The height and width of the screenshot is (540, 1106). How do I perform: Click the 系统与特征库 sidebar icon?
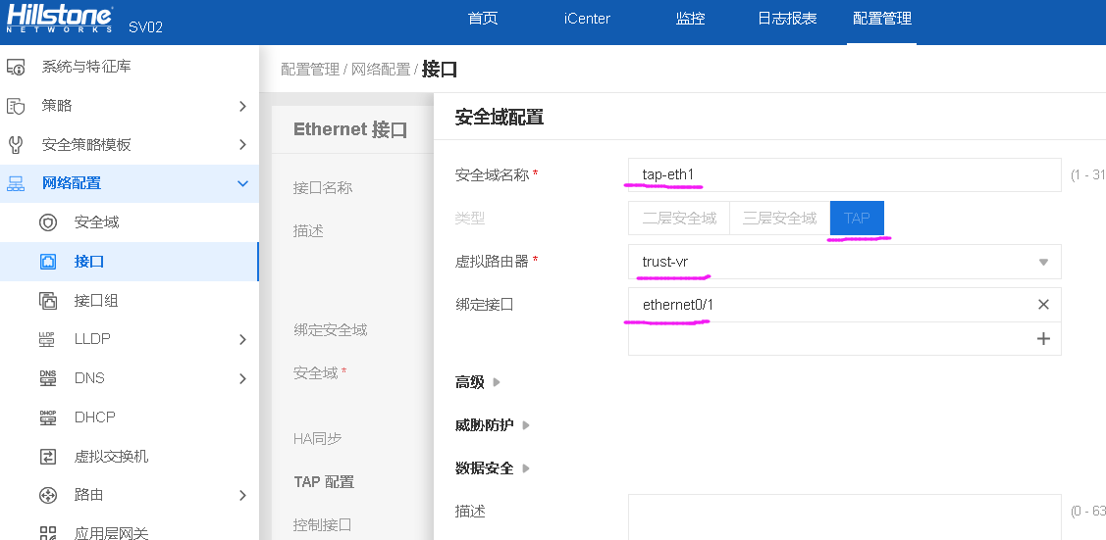click(16, 67)
